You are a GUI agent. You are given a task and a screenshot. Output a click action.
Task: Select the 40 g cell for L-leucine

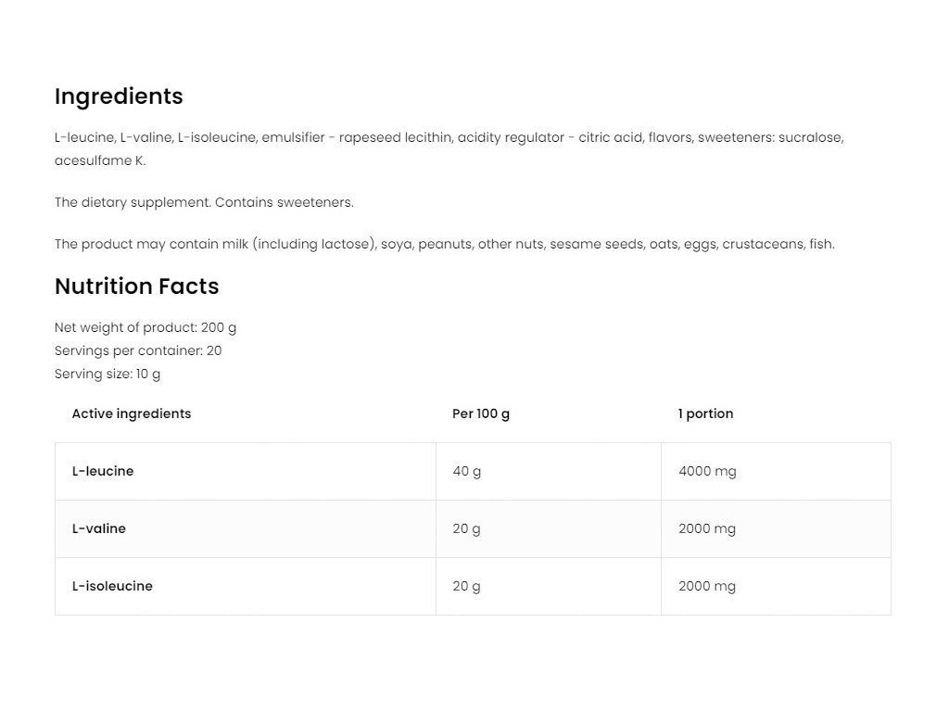pos(467,471)
